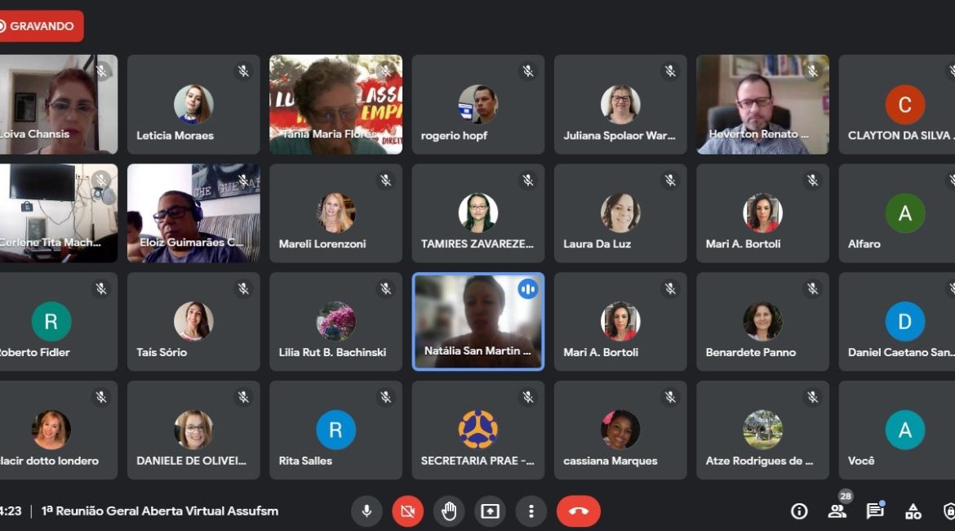Start presenting your screen

490,511
